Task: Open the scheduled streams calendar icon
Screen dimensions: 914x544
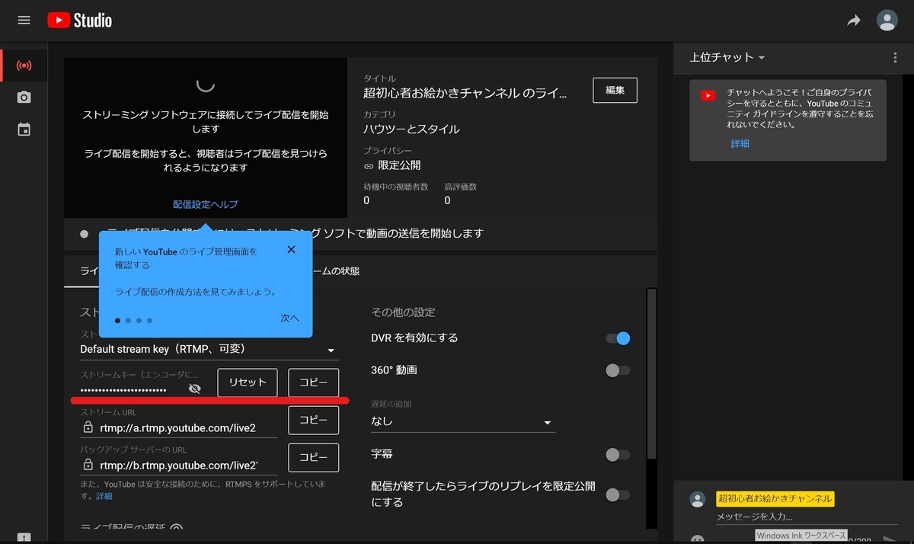Action: (x=24, y=130)
